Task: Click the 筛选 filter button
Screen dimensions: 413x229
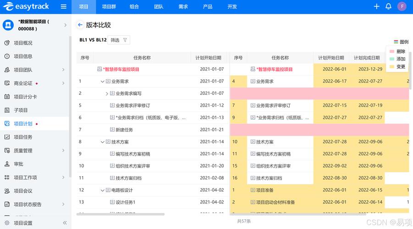Action: (x=119, y=40)
